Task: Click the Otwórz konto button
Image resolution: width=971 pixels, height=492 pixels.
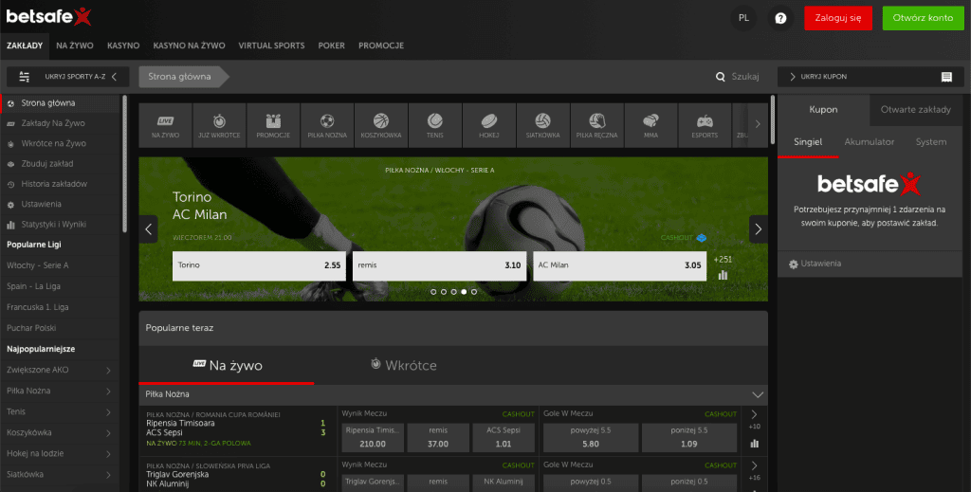Action: click(922, 18)
